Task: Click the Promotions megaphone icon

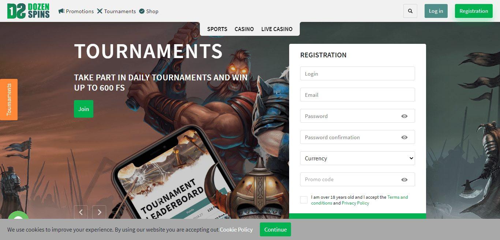Action: (x=61, y=11)
